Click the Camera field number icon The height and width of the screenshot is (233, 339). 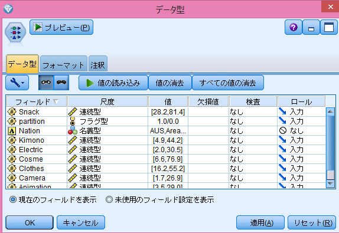point(12,178)
